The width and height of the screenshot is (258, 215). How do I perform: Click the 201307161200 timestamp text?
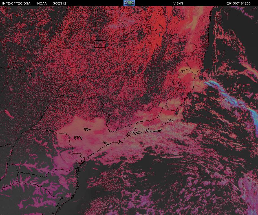coord(239,3)
